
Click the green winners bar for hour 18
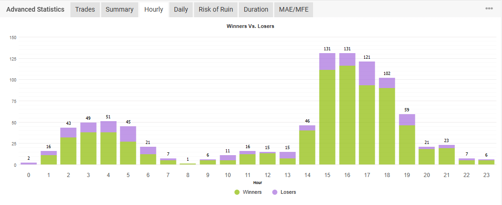pyautogui.click(x=387, y=126)
